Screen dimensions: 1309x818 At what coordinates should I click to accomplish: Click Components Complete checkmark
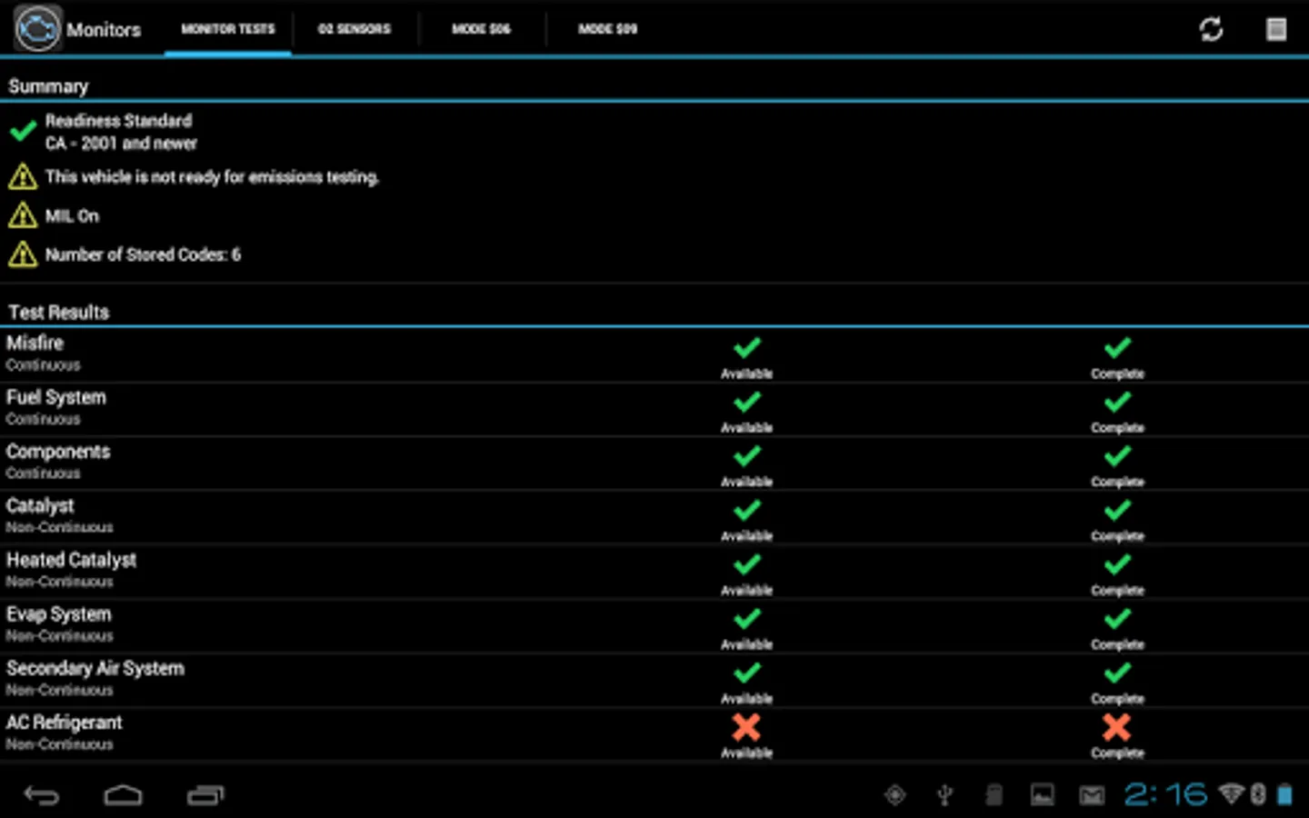pos(1117,455)
